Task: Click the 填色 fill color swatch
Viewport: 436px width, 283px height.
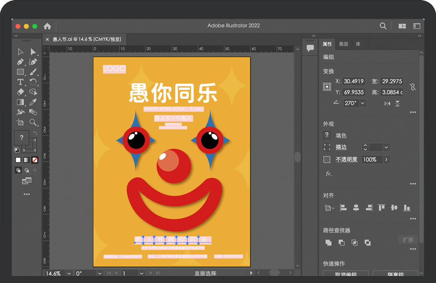Action: click(x=327, y=135)
